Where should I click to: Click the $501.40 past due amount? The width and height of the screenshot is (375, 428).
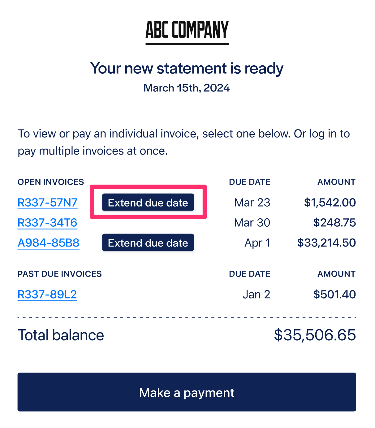[x=334, y=294]
